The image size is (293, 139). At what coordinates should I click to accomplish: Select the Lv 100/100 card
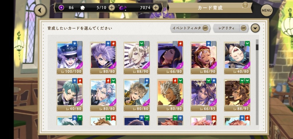coord(70,57)
